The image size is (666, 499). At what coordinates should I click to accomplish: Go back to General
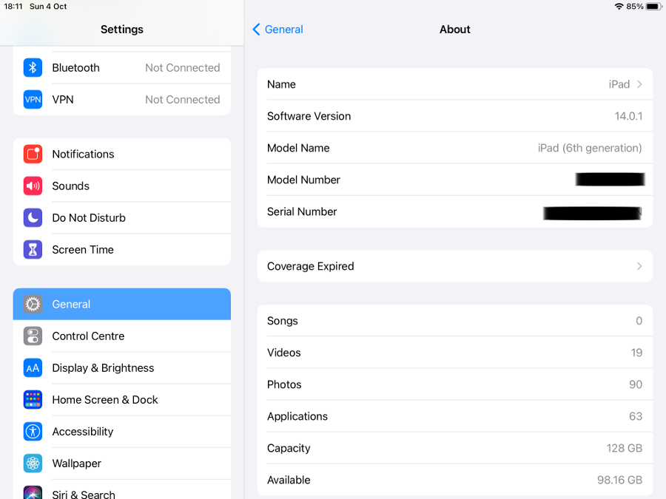click(x=277, y=30)
